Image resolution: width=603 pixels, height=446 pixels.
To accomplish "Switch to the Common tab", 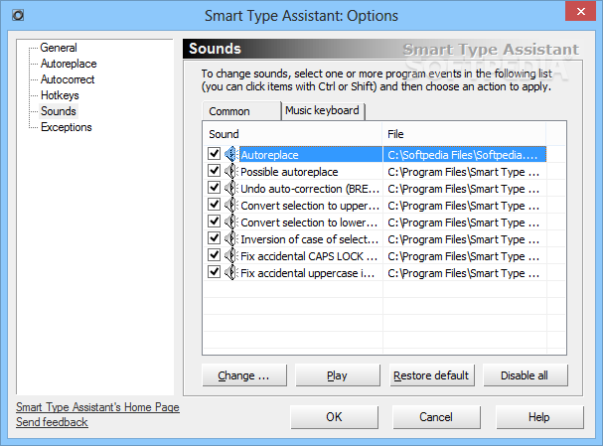I will pyautogui.click(x=241, y=111).
